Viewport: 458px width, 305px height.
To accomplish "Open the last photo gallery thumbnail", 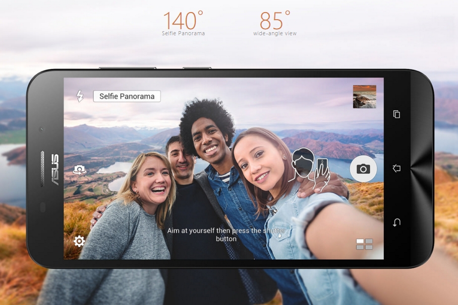I will point(364,96).
